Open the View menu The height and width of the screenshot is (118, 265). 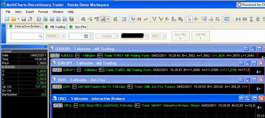pyautogui.click(x=18, y=12)
